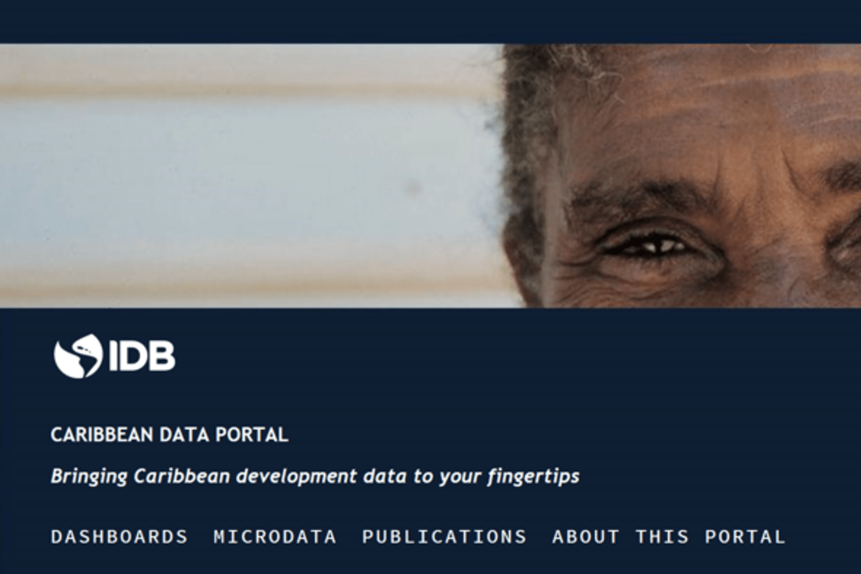Select About This Portal in navigation
This screenshot has height=574, width=861.
point(668,536)
